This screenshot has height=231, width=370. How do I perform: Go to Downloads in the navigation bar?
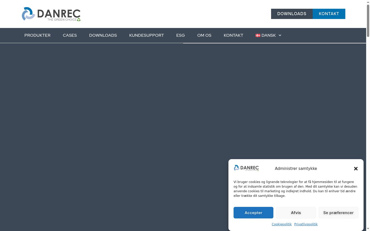tap(103, 35)
